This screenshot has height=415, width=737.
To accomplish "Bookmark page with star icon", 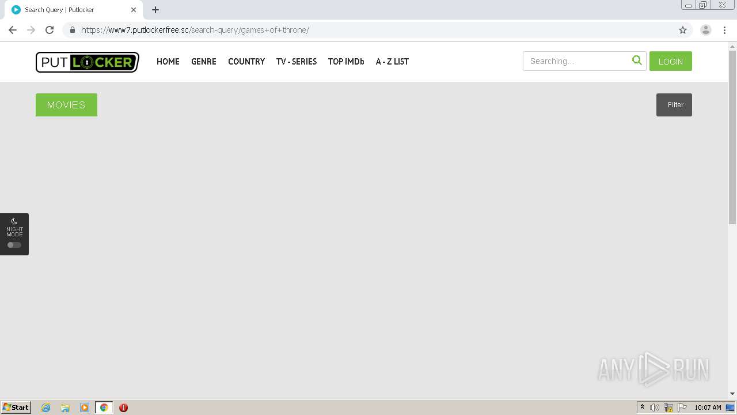I will [x=683, y=30].
